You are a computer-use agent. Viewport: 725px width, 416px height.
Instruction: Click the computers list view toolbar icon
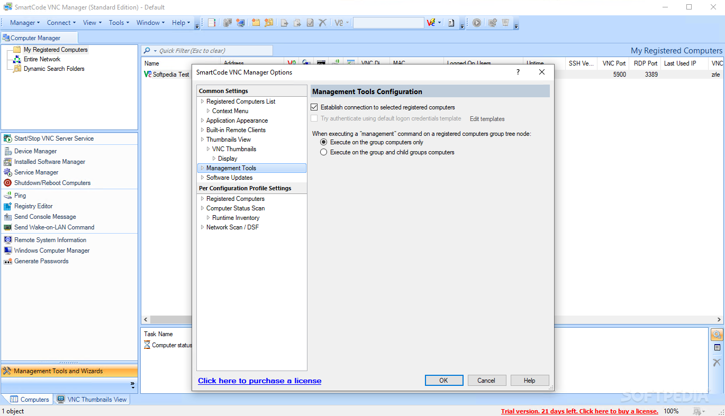point(212,23)
